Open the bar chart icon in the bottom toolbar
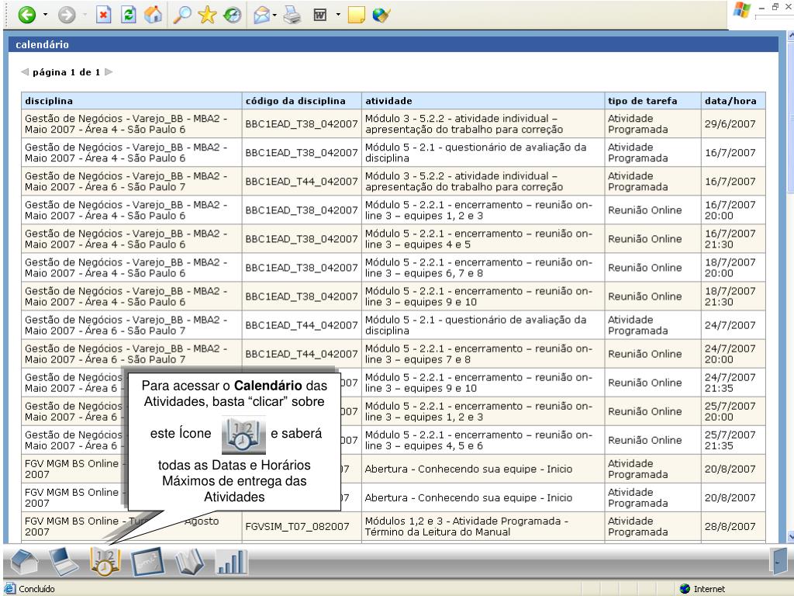794x596 pixels. tap(232, 562)
